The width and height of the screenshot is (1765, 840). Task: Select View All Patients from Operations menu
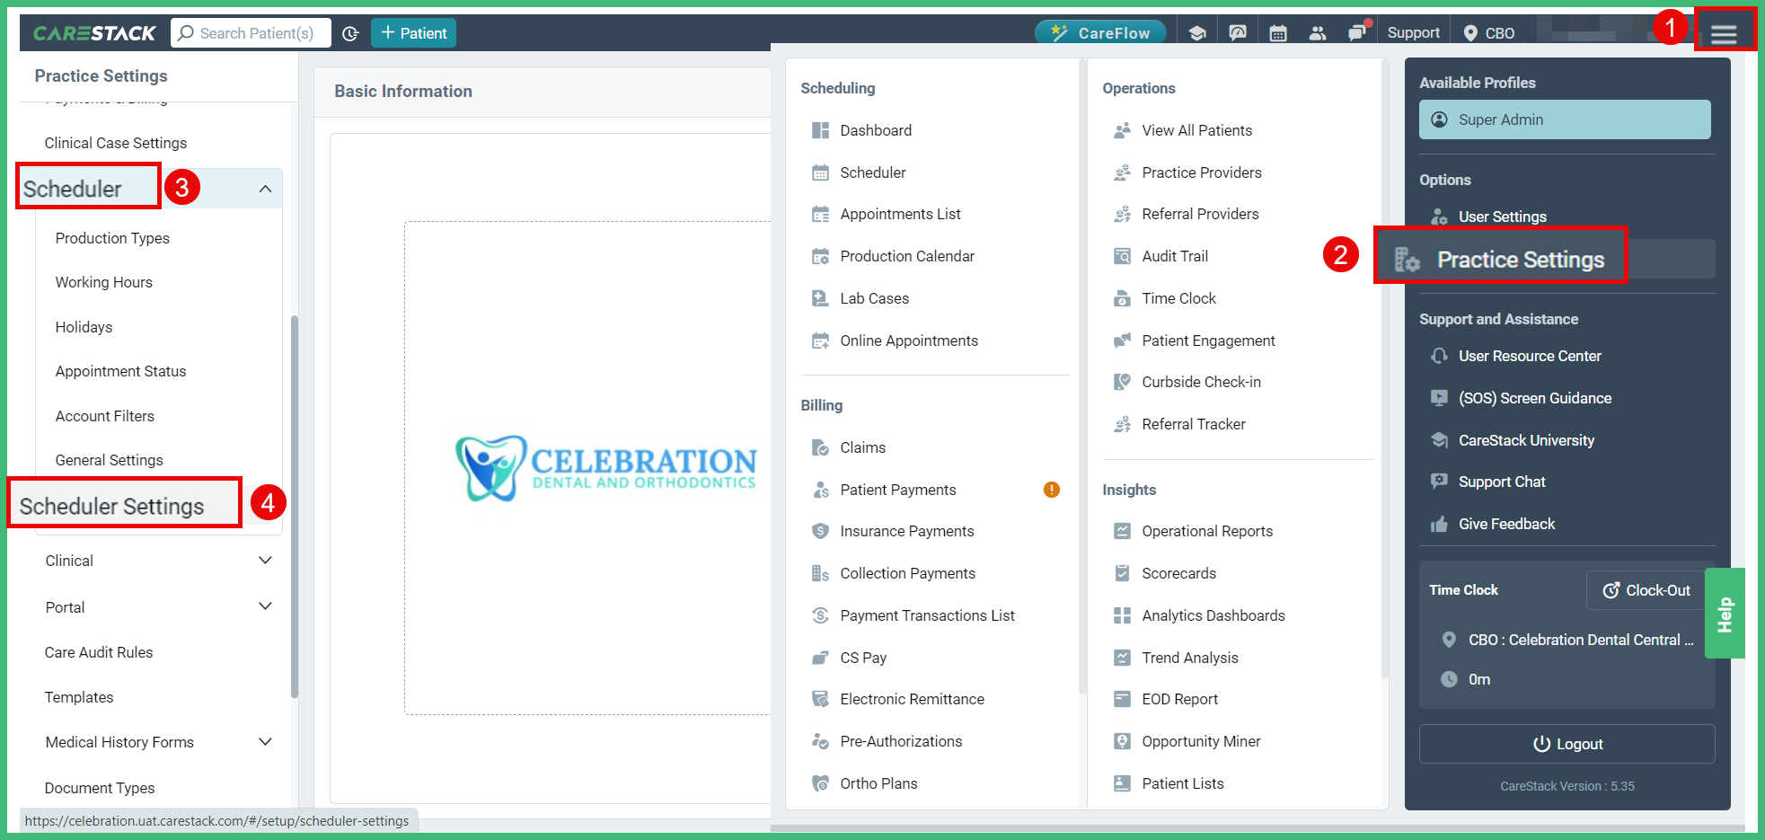point(1196,130)
